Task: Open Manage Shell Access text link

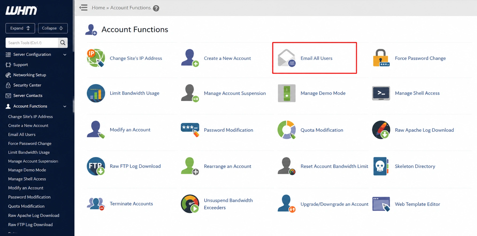Action: (417, 93)
